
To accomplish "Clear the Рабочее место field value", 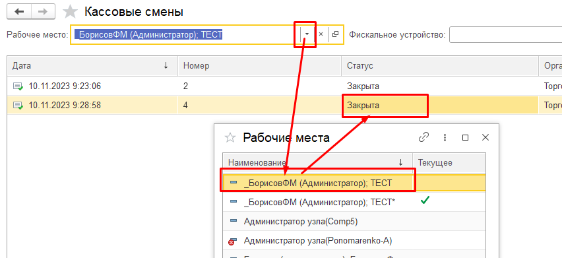I will pos(321,34).
